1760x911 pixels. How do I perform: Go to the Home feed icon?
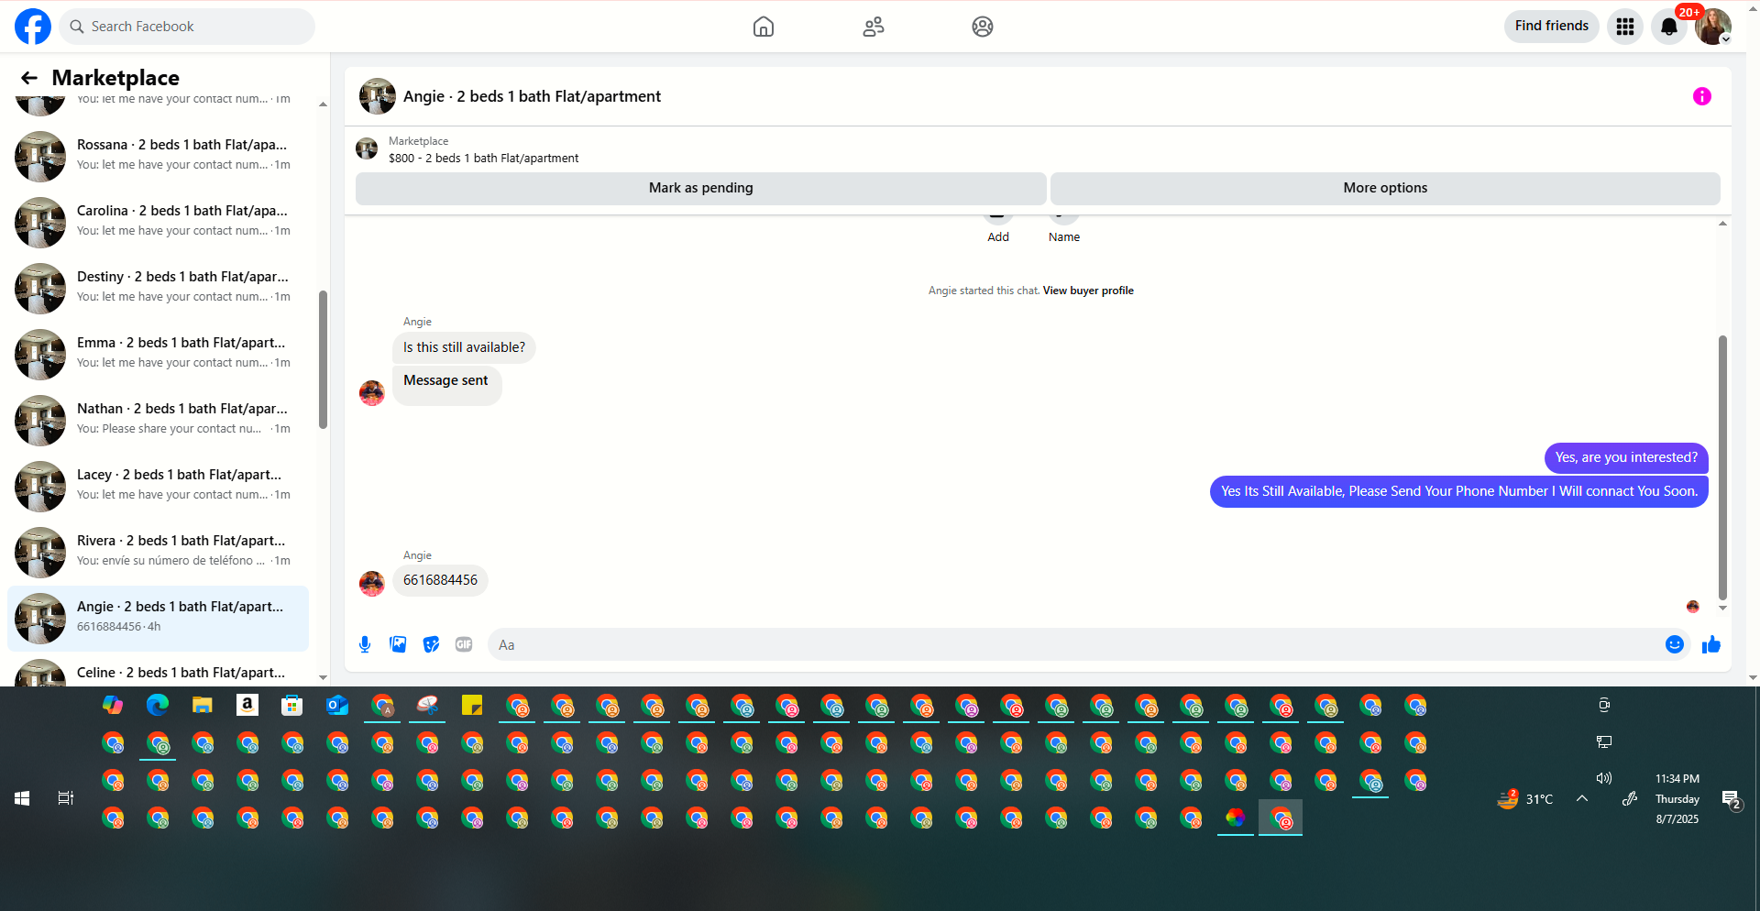pyautogui.click(x=764, y=27)
